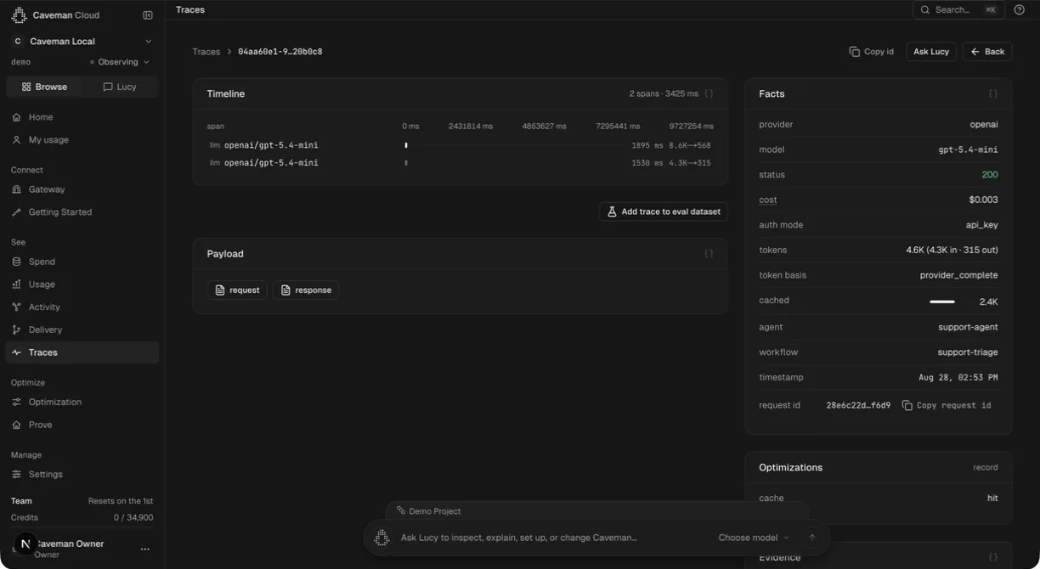Click the cost label in Facts
The image size is (1040, 569).
[x=768, y=200]
